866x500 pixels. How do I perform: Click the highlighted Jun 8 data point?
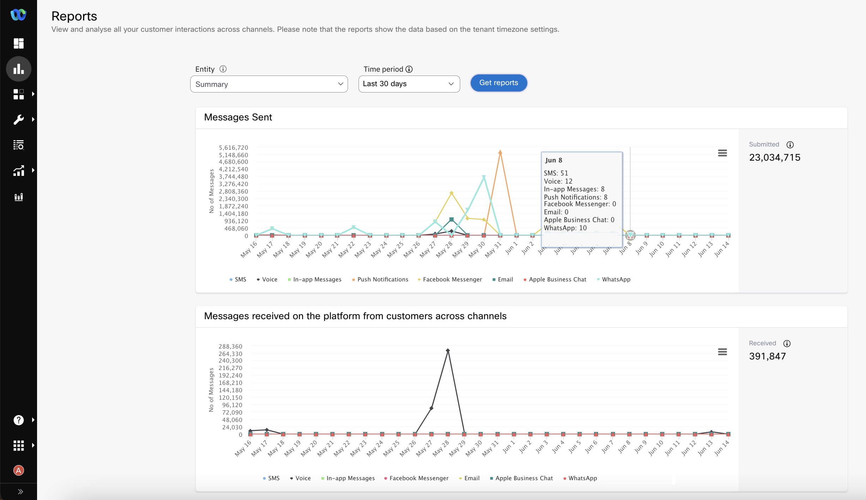(x=630, y=235)
